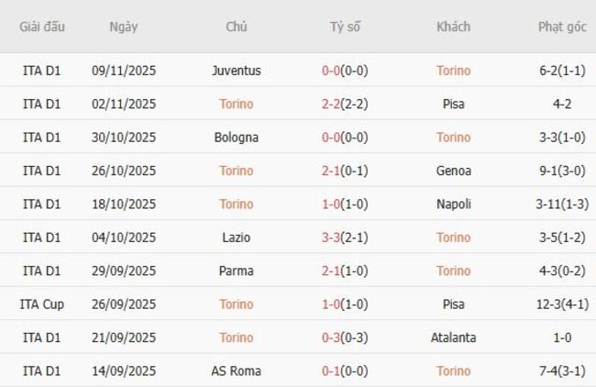Image resolution: width=596 pixels, height=387 pixels.
Task: Click the 12-3(4-1) corner kick value
Action: pyautogui.click(x=562, y=304)
